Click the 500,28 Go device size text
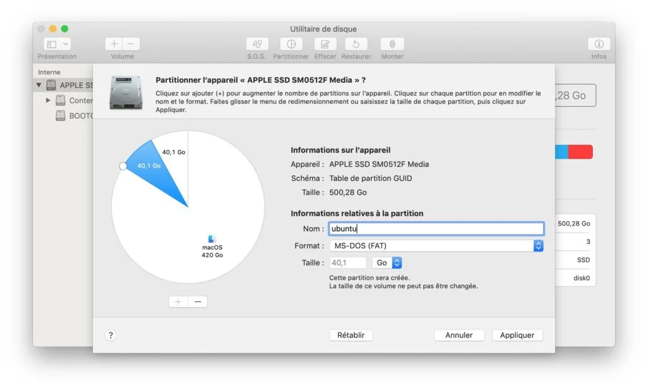The image size is (648, 390). click(348, 192)
